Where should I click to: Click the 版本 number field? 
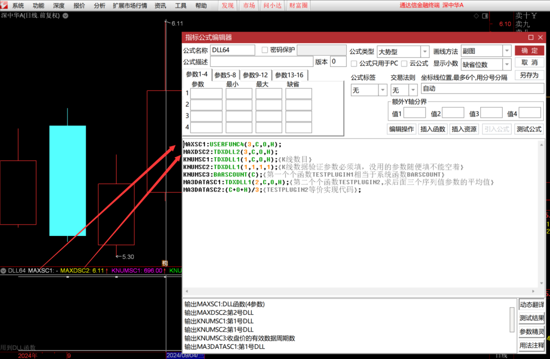pyautogui.click(x=338, y=62)
